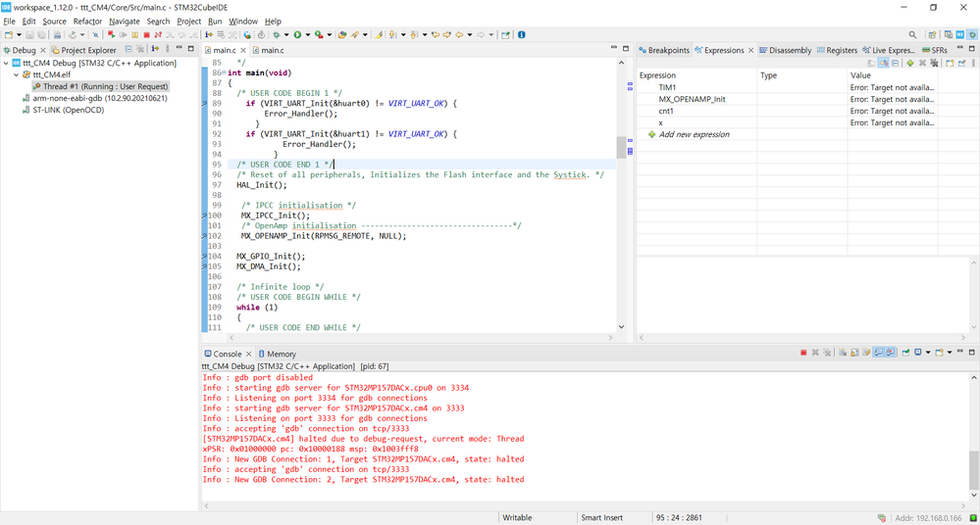Image resolution: width=980 pixels, height=525 pixels.
Task: Click the Save icon in toolbar
Action: point(30,34)
